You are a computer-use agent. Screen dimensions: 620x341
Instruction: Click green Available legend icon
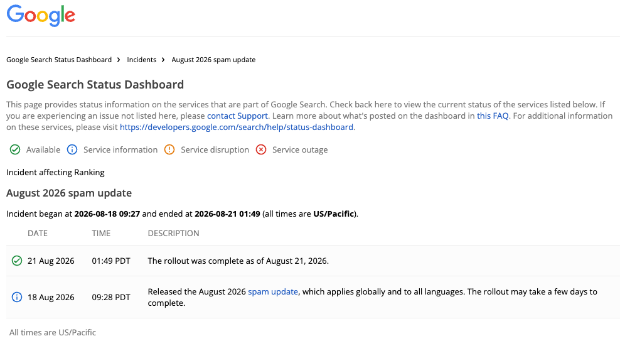click(15, 149)
